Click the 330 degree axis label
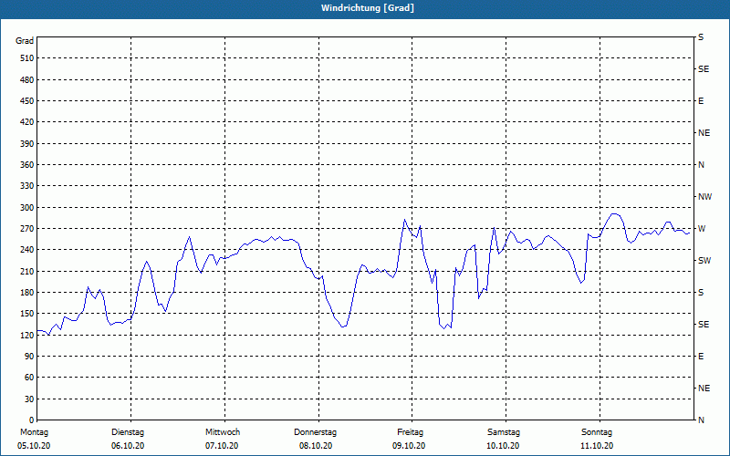 [x=27, y=186]
